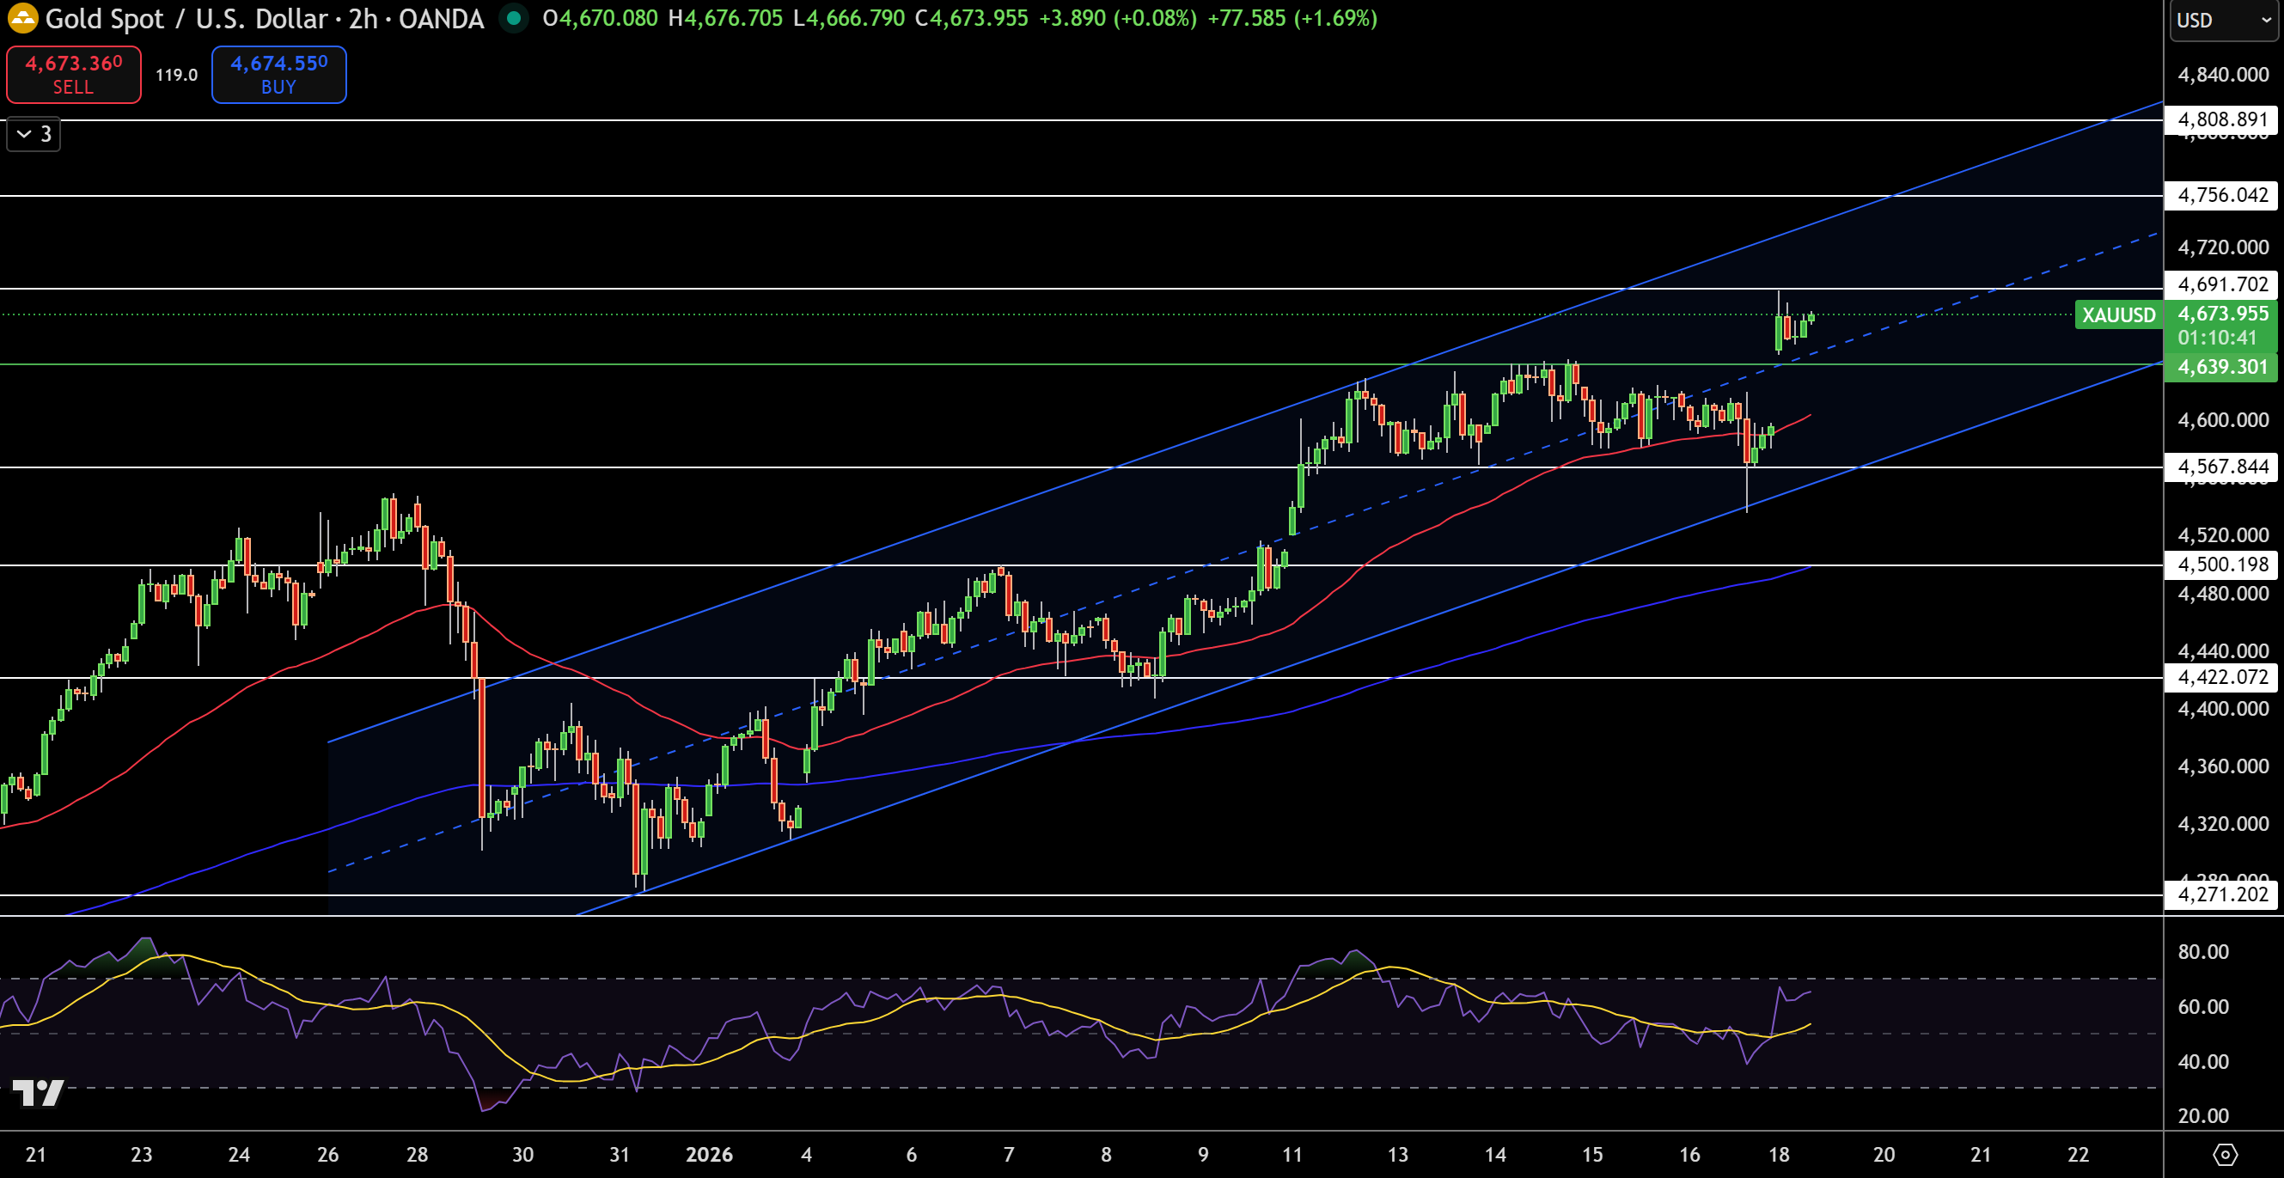Select the 4,567.844 support level label
Image resolution: width=2284 pixels, height=1178 pixels.
[x=2222, y=467]
